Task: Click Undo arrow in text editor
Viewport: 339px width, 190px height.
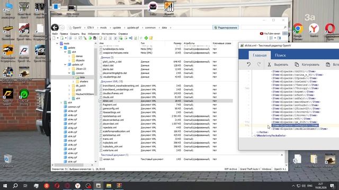Action: click(248, 64)
